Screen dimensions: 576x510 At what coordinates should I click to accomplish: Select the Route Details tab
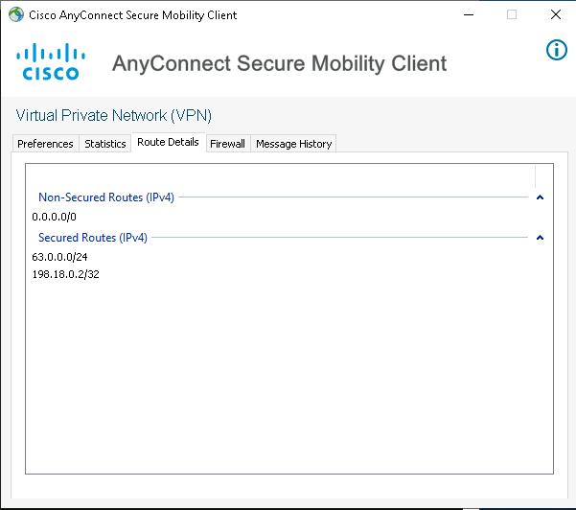coord(168,142)
